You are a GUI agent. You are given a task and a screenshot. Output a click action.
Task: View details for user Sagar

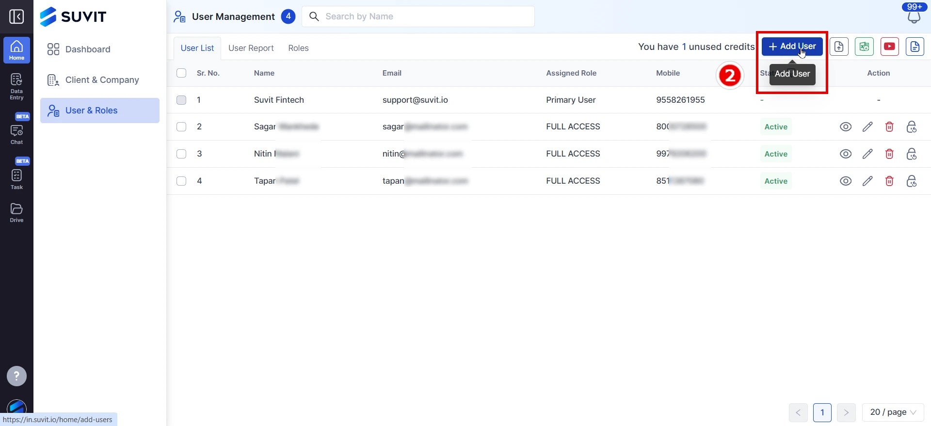[846, 127]
